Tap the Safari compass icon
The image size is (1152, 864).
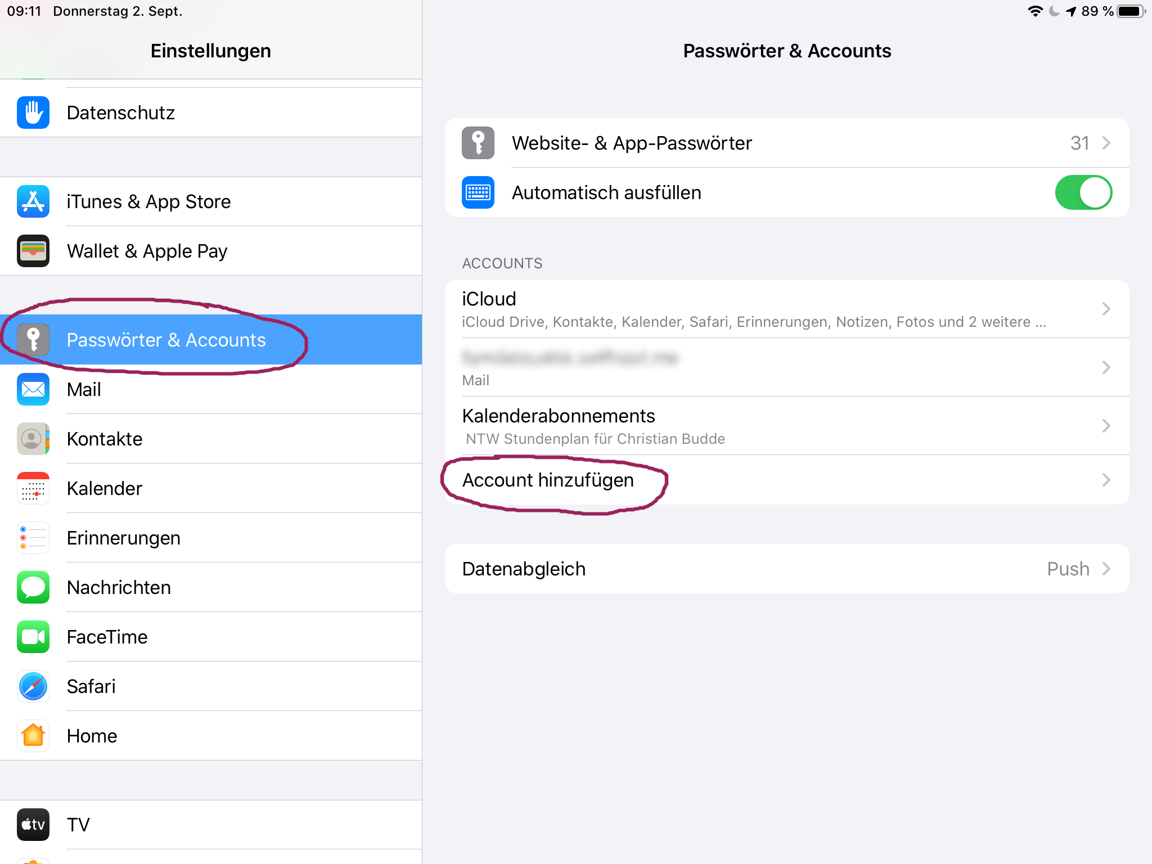coord(33,686)
